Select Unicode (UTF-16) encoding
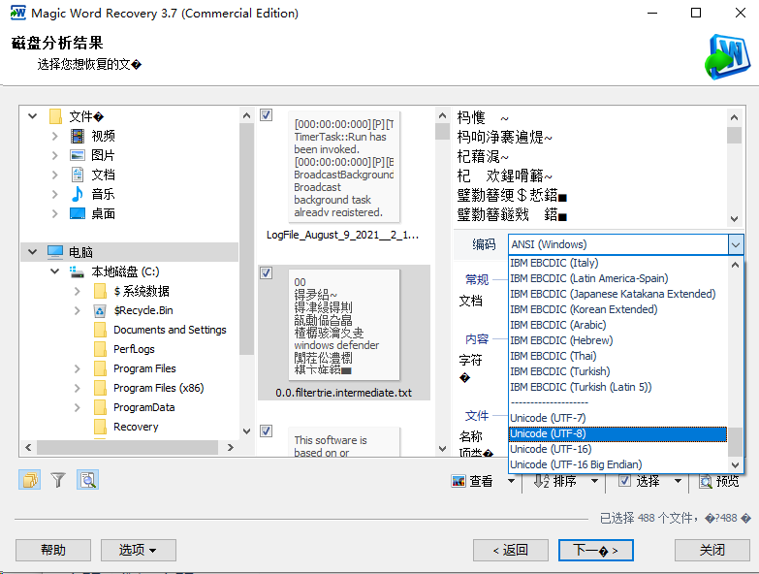759x574 pixels. [617, 449]
